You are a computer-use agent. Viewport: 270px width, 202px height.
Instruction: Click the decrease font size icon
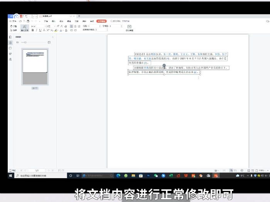point(61,26)
